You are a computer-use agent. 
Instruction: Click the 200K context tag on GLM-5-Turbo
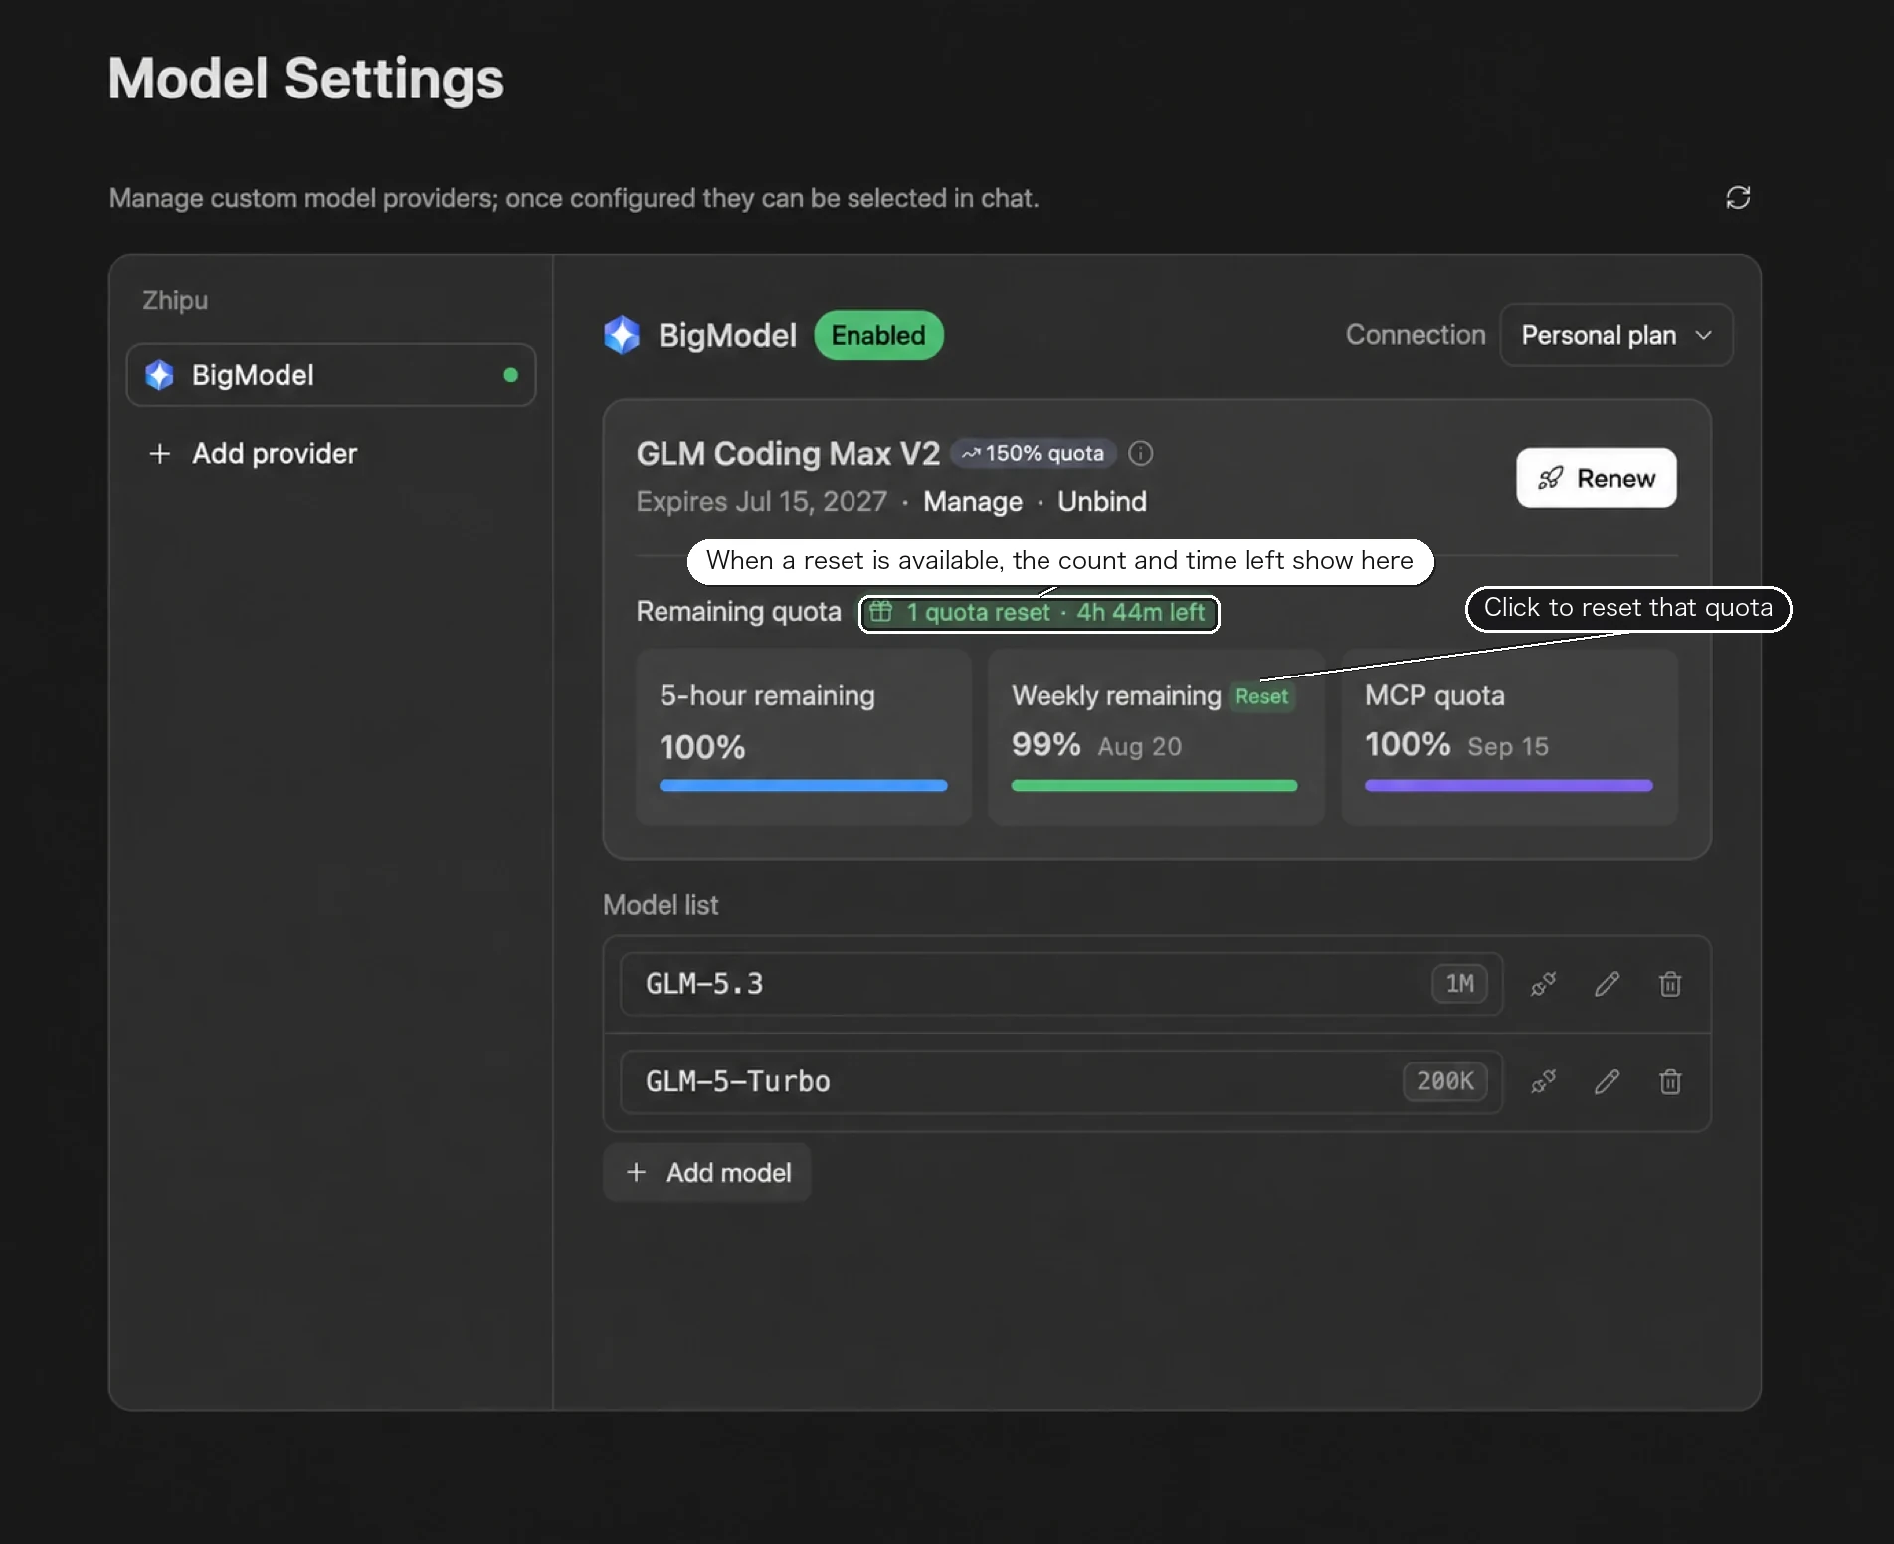click(1444, 1081)
